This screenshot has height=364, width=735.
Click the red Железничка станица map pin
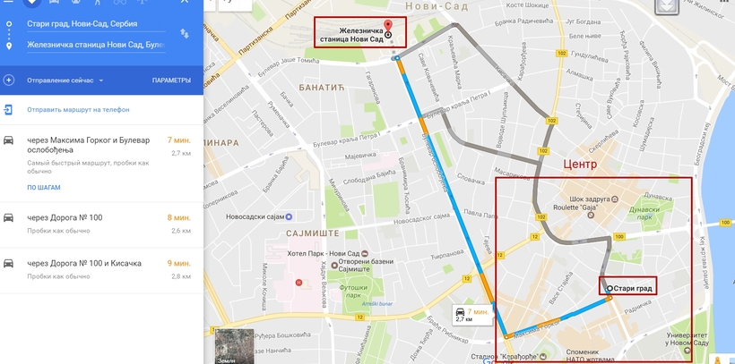(387, 27)
